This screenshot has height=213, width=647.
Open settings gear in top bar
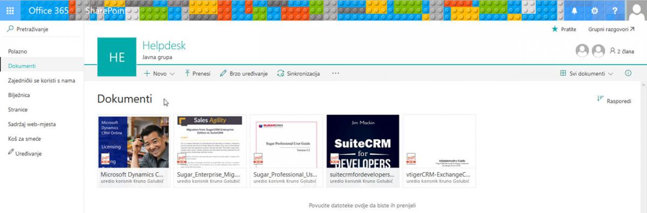coord(595,10)
